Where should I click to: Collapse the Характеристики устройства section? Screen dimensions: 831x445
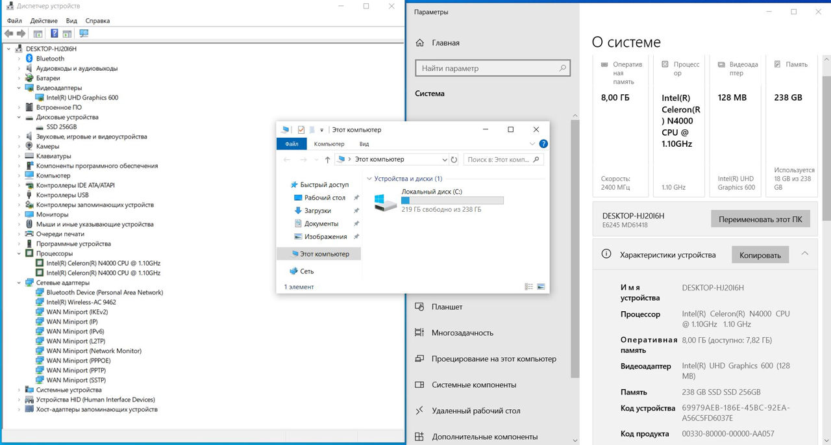(x=806, y=253)
